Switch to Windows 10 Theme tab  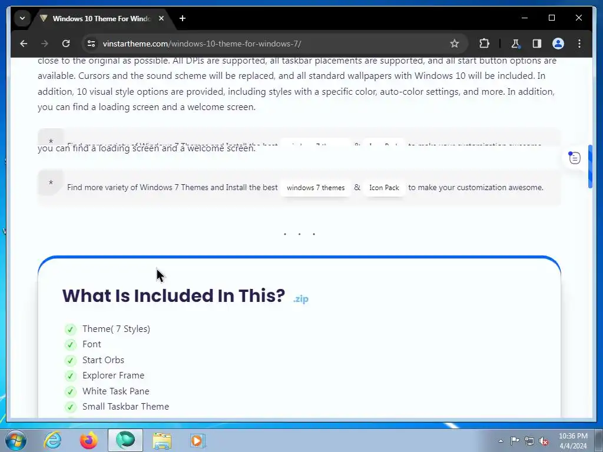101,18
